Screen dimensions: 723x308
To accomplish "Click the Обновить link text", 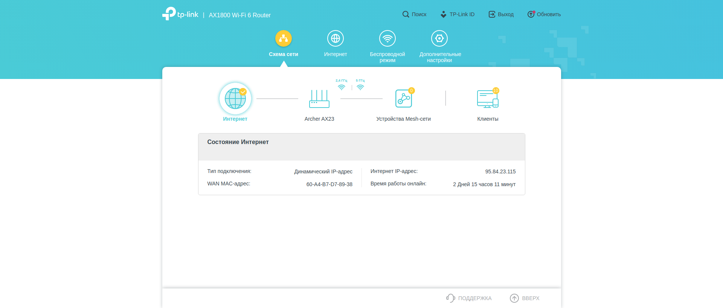I will [x=549, y=14].
